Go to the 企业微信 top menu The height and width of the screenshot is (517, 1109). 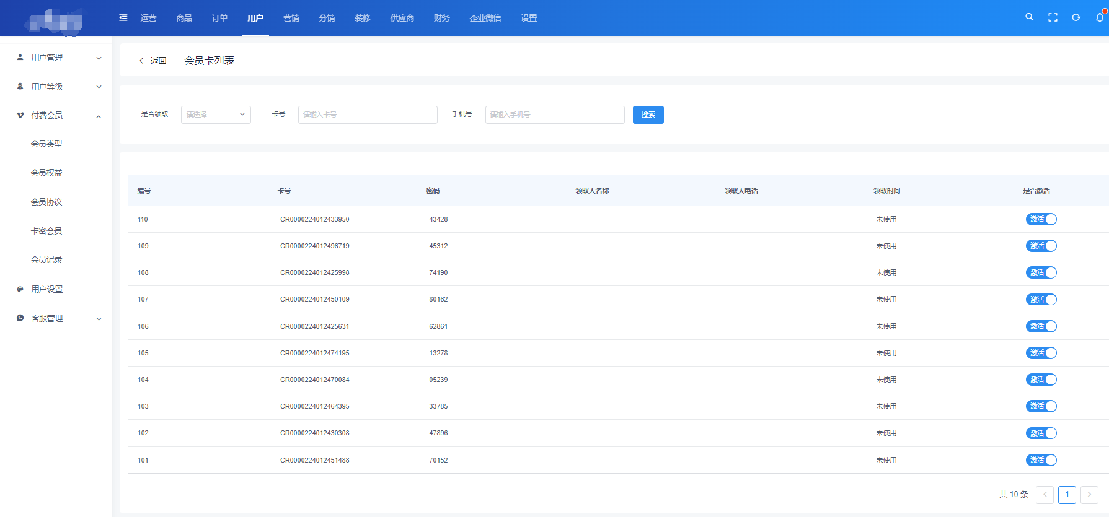(x=485, y=18)
